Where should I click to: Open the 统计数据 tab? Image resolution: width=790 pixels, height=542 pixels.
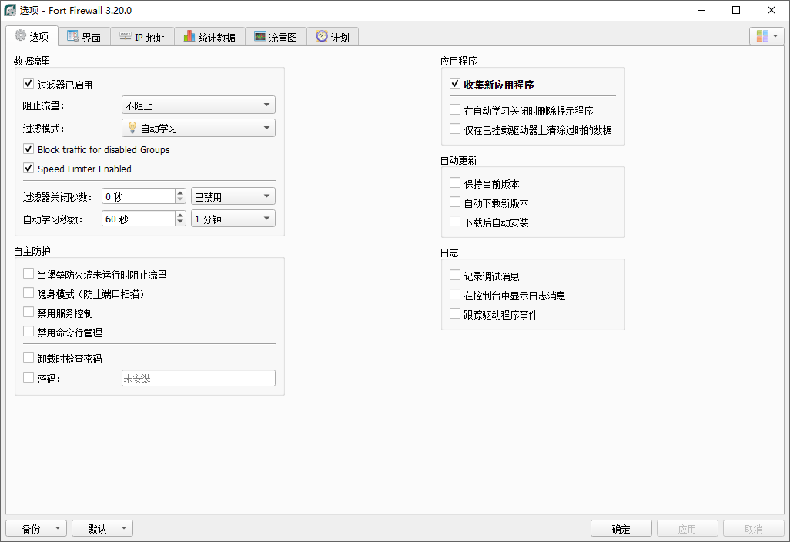coord(210,37)
